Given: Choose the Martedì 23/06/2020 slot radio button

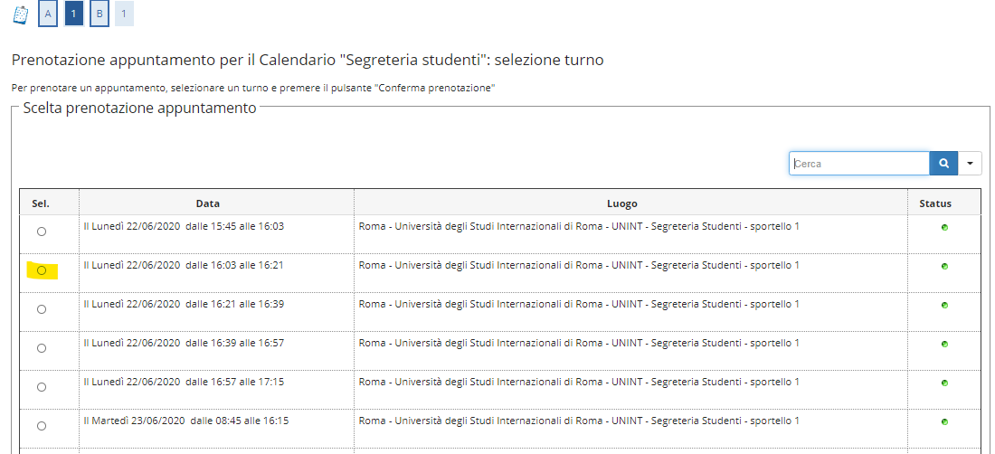Looking at the screenshot, I should click(x=42, y=426).
